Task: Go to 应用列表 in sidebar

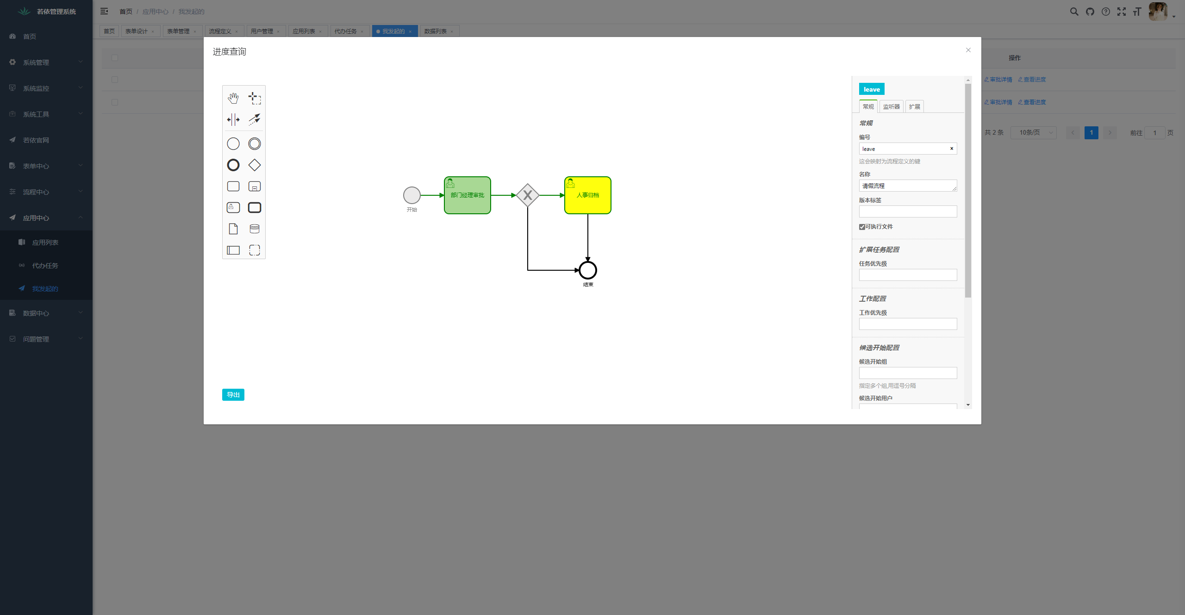Action: (x=46, y=242)
